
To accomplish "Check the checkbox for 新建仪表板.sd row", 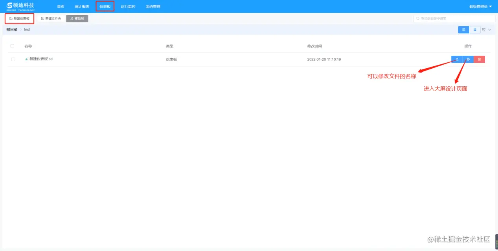I will coord(12,59).
